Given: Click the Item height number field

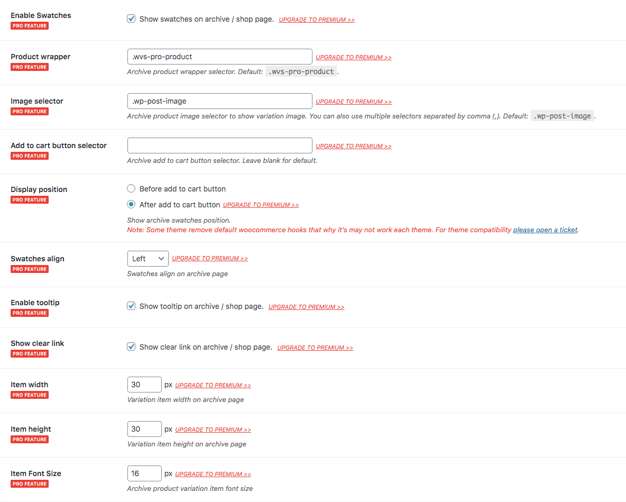Looking at the screenshot, I should coord(144,429).
